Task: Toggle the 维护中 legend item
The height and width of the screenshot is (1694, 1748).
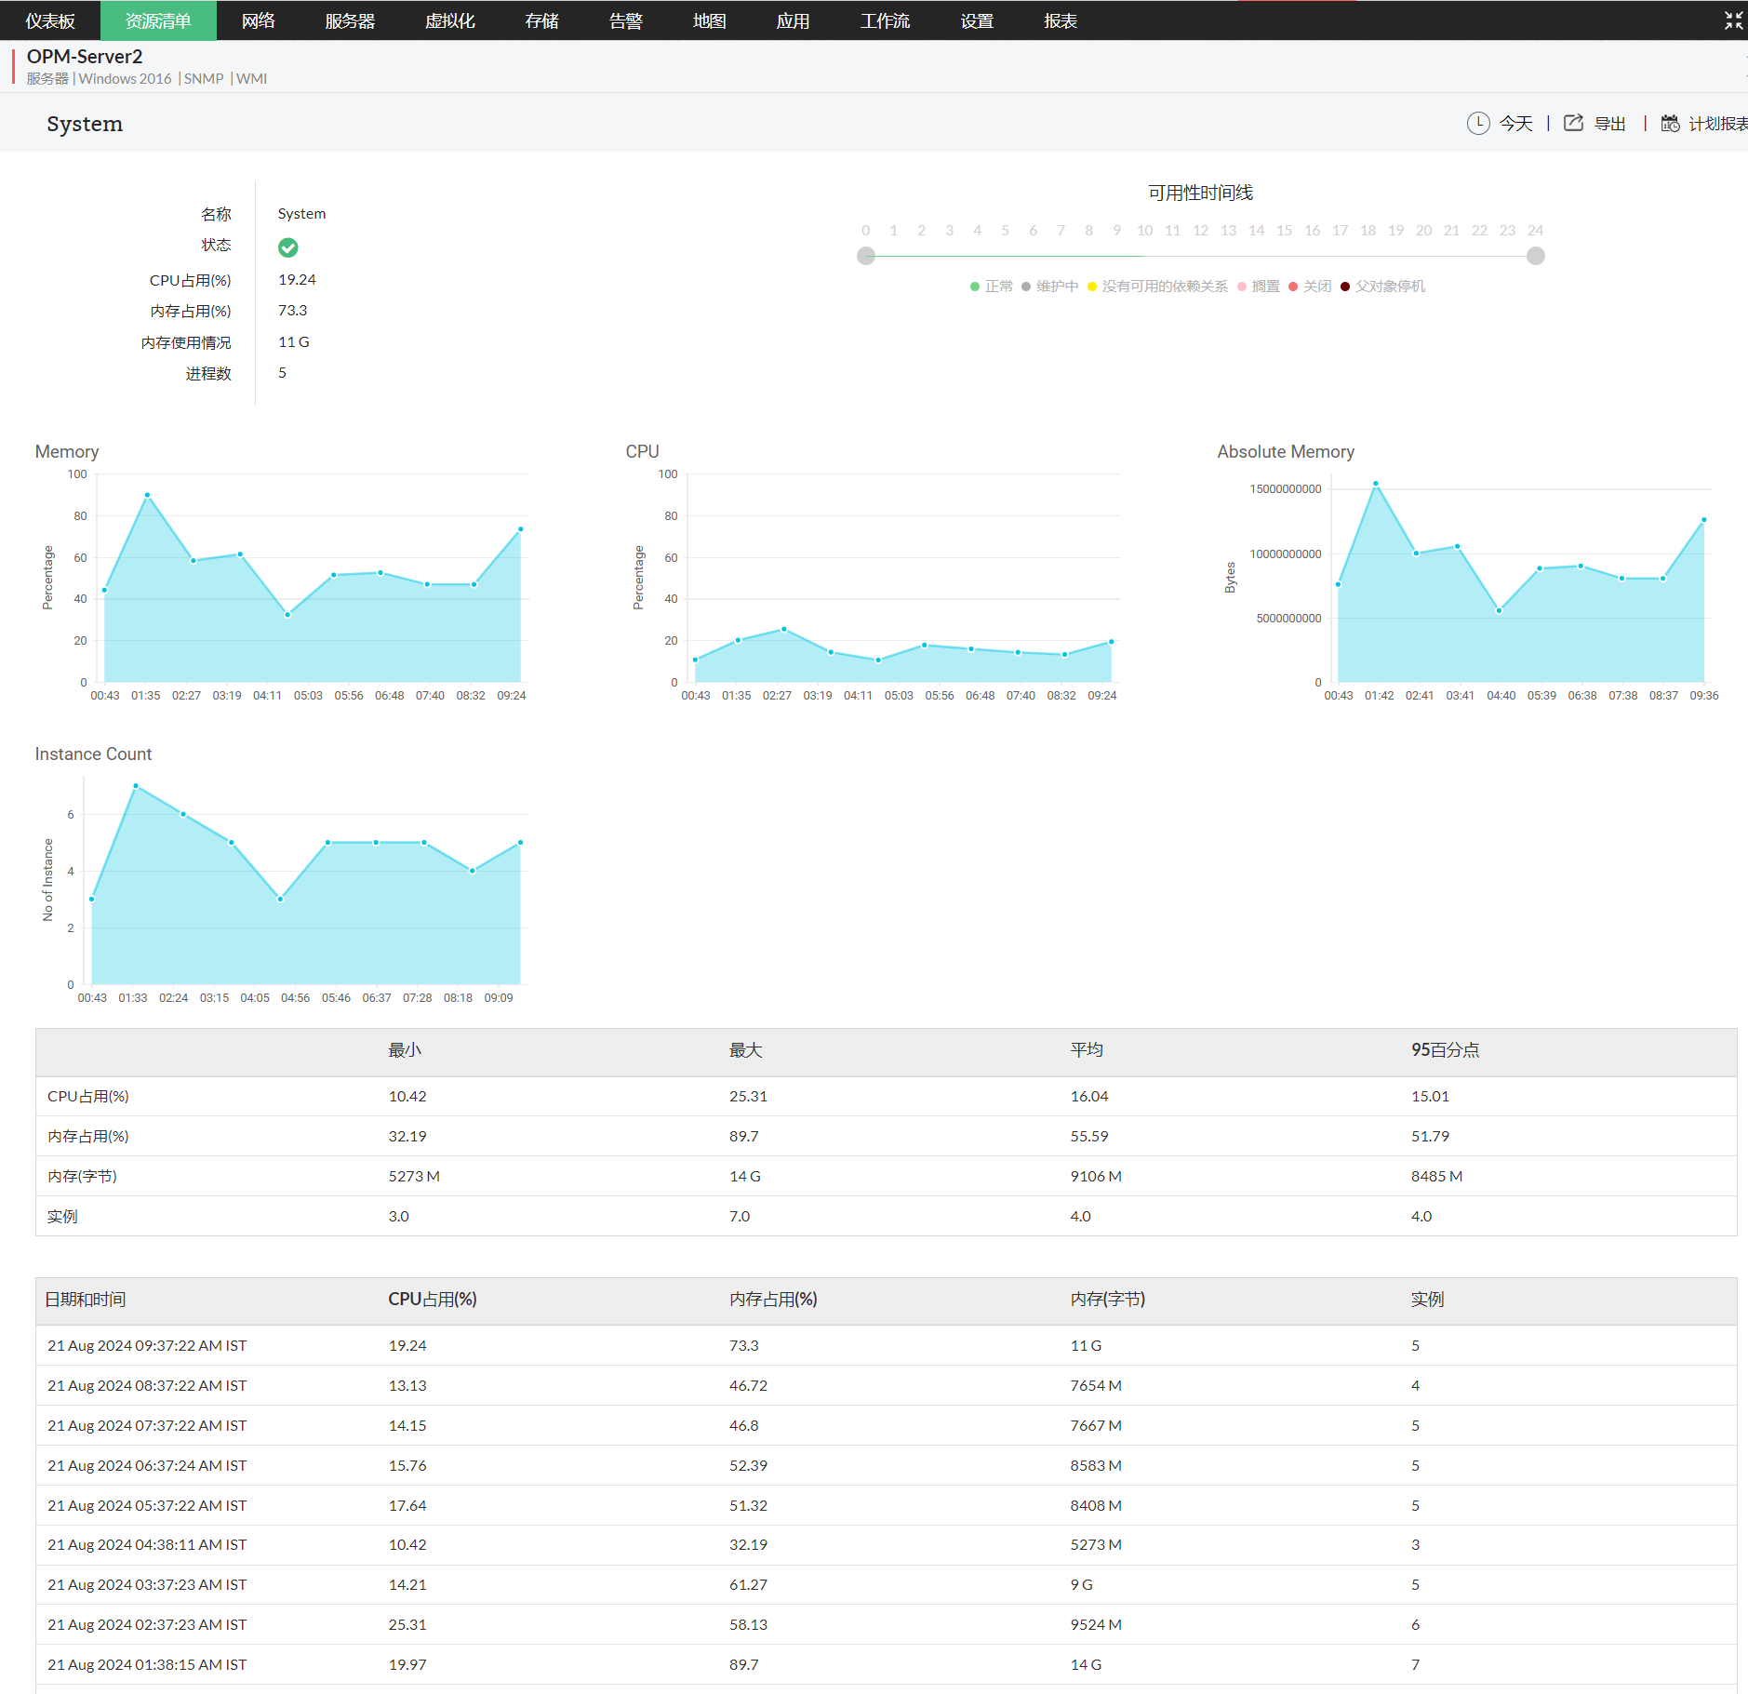Action: (1050, 287)
